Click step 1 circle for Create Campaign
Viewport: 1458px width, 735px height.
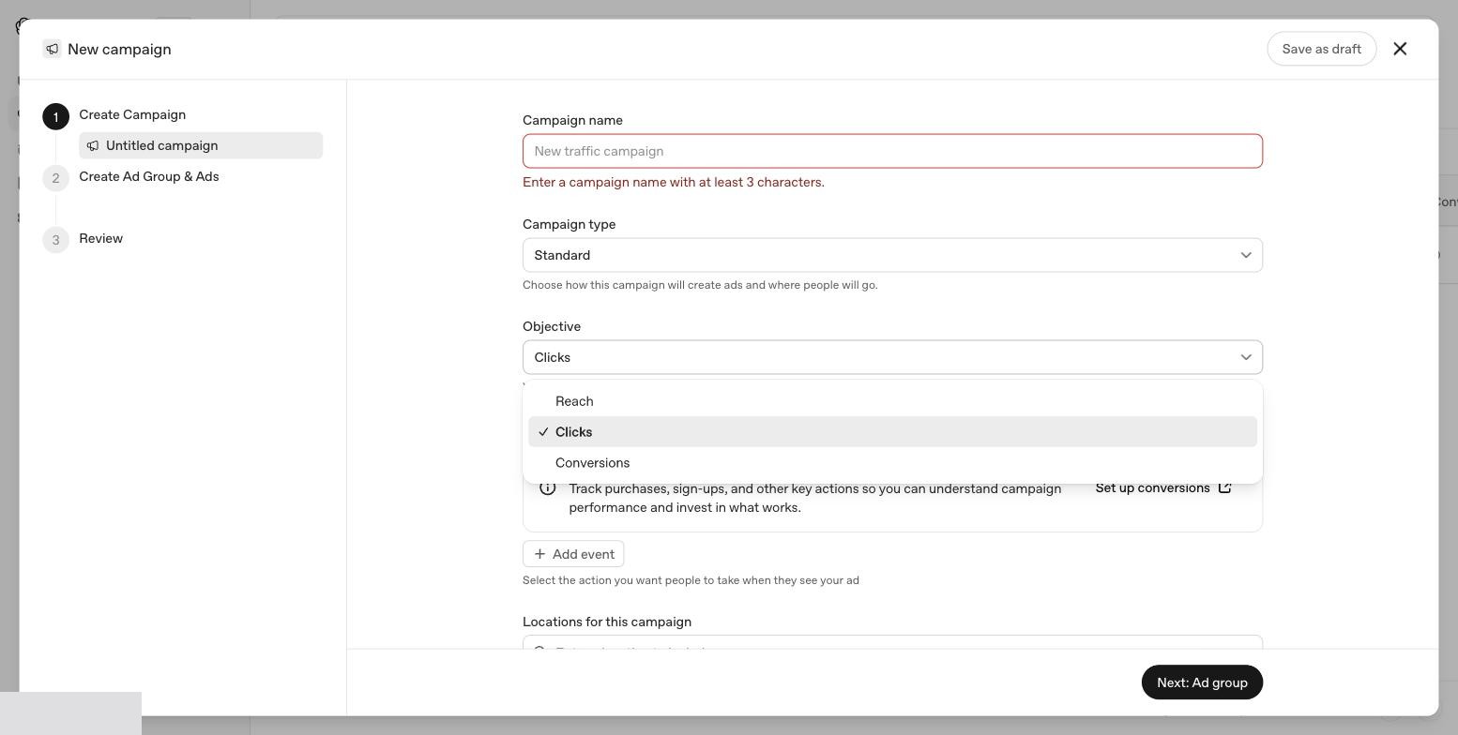point(55,117)
